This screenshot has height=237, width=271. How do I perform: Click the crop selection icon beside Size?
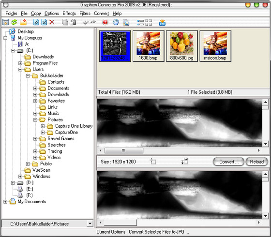152,162
